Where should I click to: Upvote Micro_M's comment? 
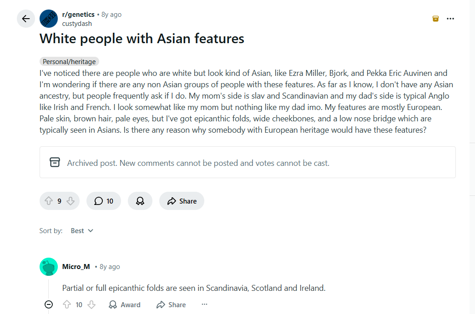(66, 304)
